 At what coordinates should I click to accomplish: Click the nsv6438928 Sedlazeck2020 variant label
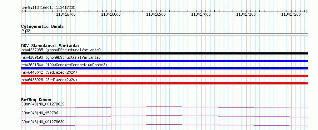click(49, 80)
